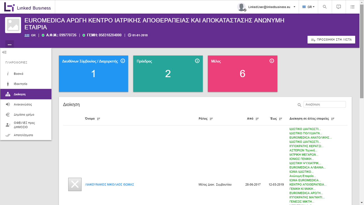Open ΙΩΝΙΑ ΙΔΙΩΤΙΚΟ... company link
364x205 pixels.
[x=301, y=172]
